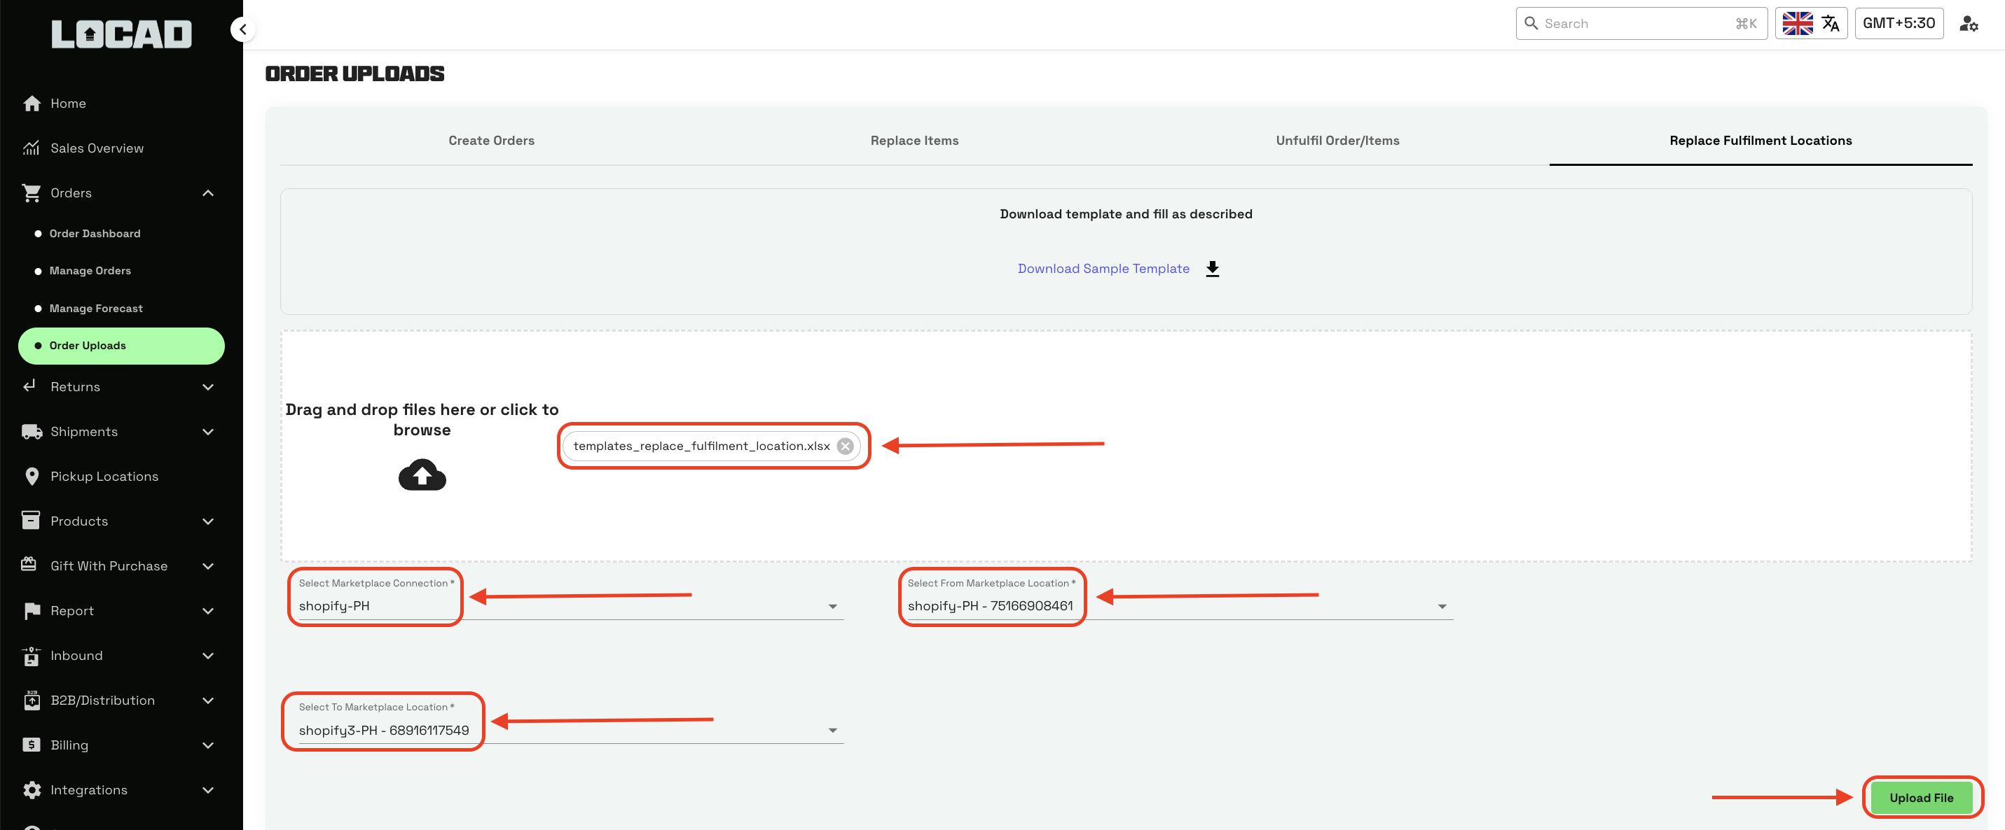Open Pickup Locations in the sidebar

coord(104,476)
